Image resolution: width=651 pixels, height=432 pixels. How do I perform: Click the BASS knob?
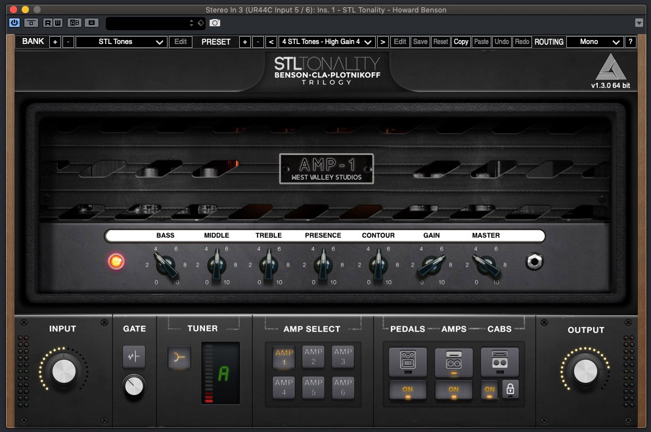166,265
